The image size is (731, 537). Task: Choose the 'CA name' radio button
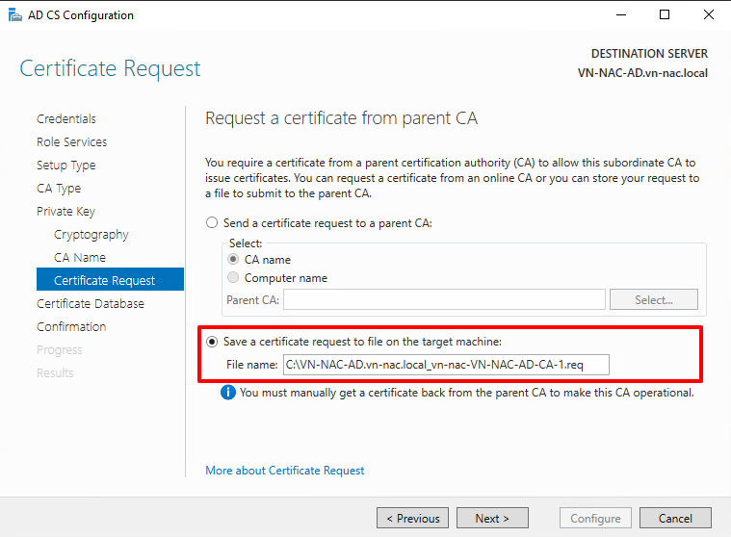(x=234, y=260)
